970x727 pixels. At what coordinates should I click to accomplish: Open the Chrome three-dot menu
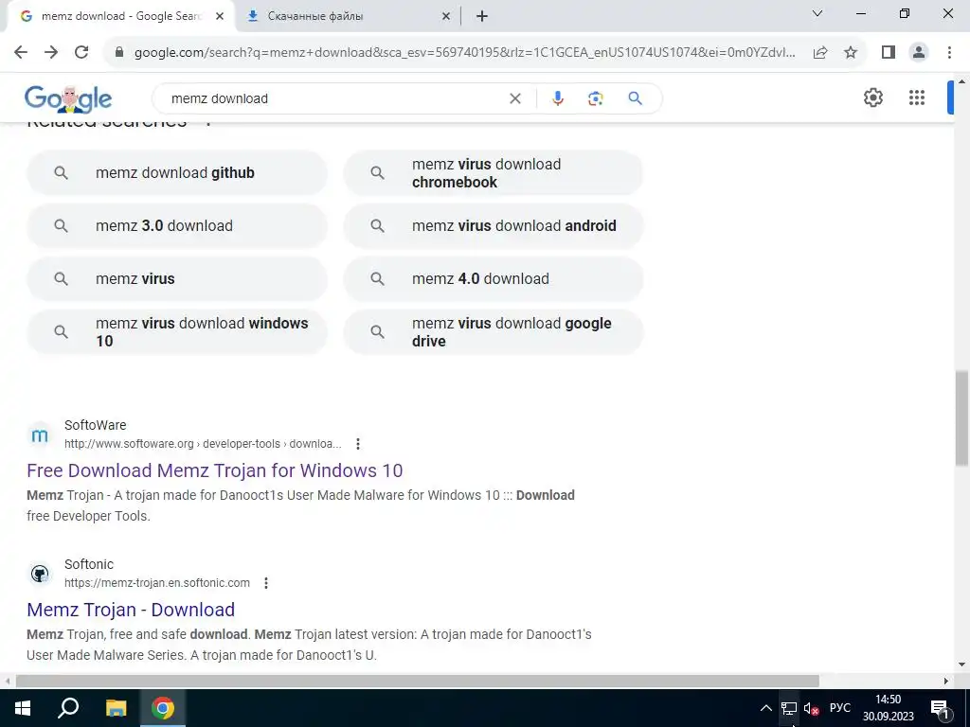coord(949,52)
